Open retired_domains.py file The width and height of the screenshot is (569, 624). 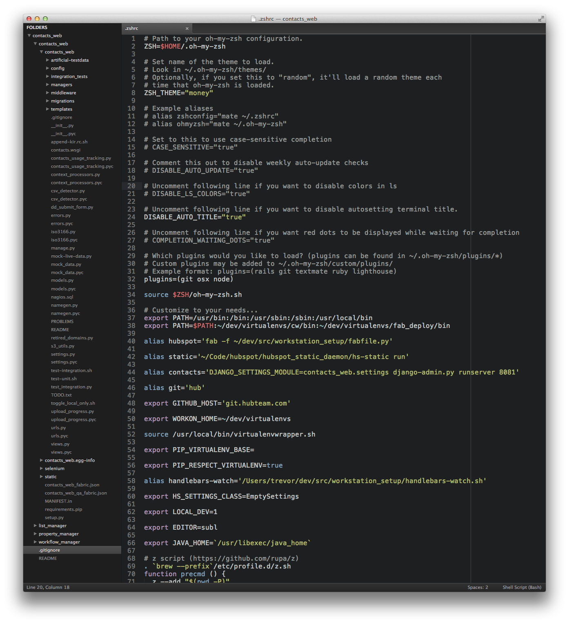[72, 338]
